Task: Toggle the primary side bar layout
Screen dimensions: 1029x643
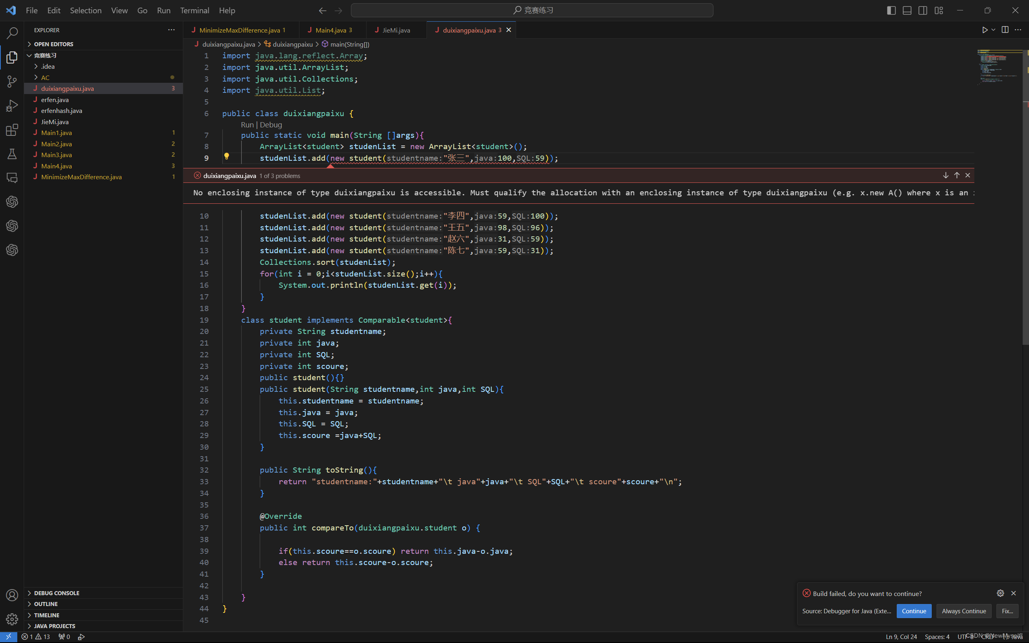Action: click(x=891, y=10)
